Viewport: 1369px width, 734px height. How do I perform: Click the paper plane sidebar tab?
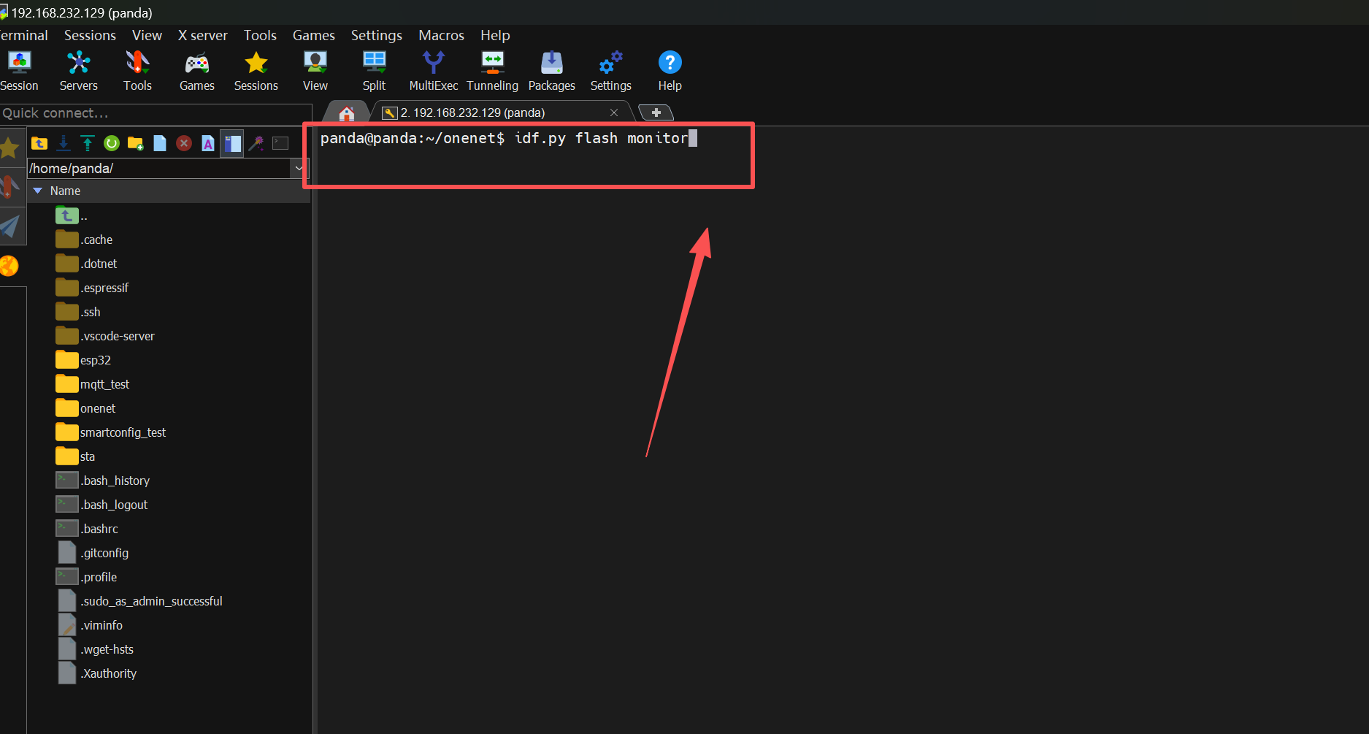[9, 226]
